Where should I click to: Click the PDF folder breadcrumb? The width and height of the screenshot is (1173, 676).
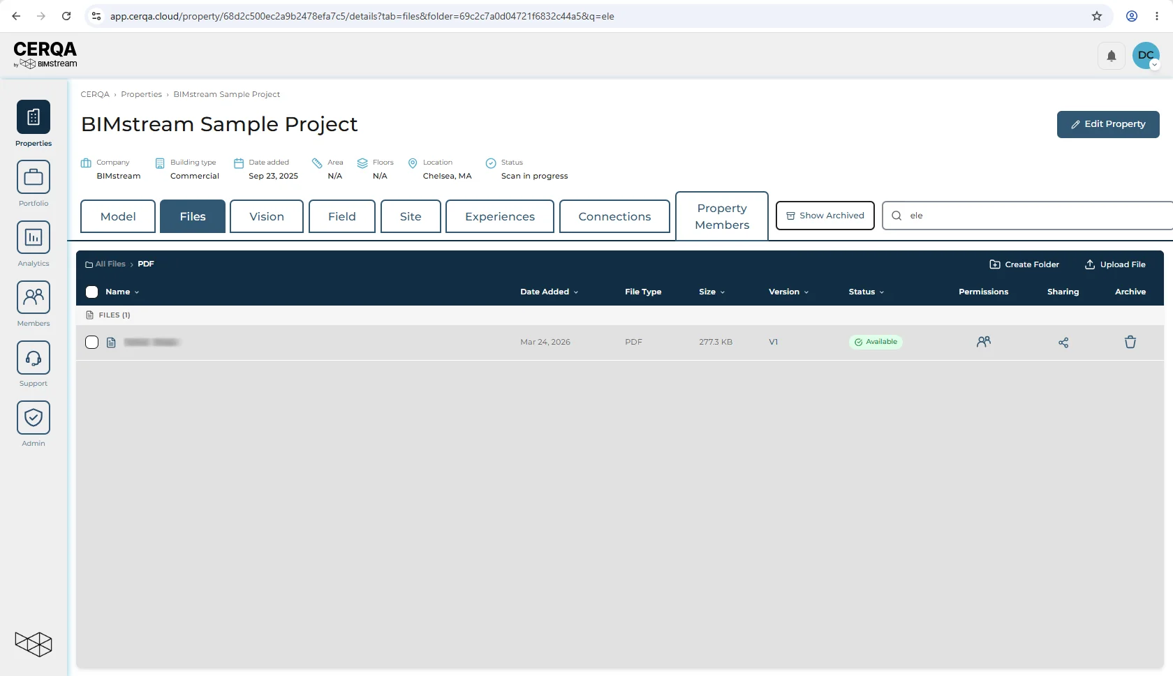coord(146,264)
